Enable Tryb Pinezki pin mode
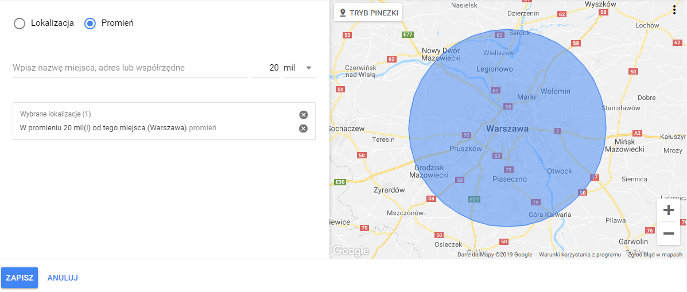Image resolution: width=687 pixels, height=292 pixels. point(369,13)
